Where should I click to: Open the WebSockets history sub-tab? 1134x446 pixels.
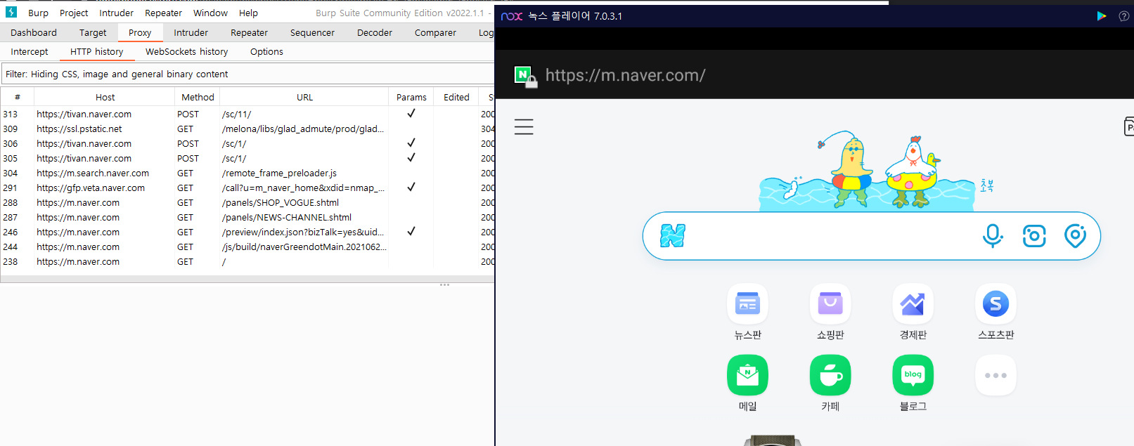click(186, 51)
